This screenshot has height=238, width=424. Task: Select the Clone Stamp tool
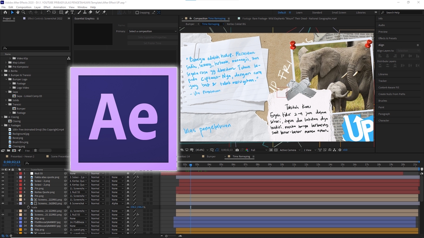(x=85, y=12)
